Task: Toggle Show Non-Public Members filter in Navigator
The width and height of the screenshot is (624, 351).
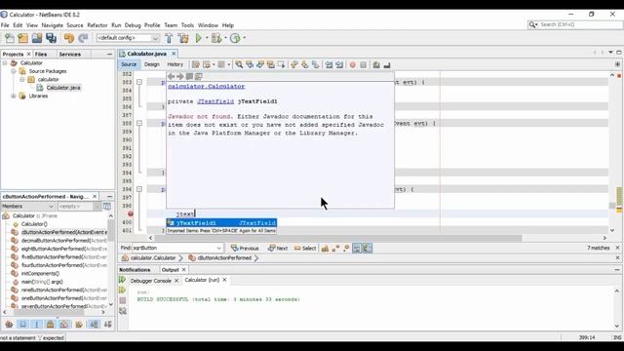Action: [50, 325]
